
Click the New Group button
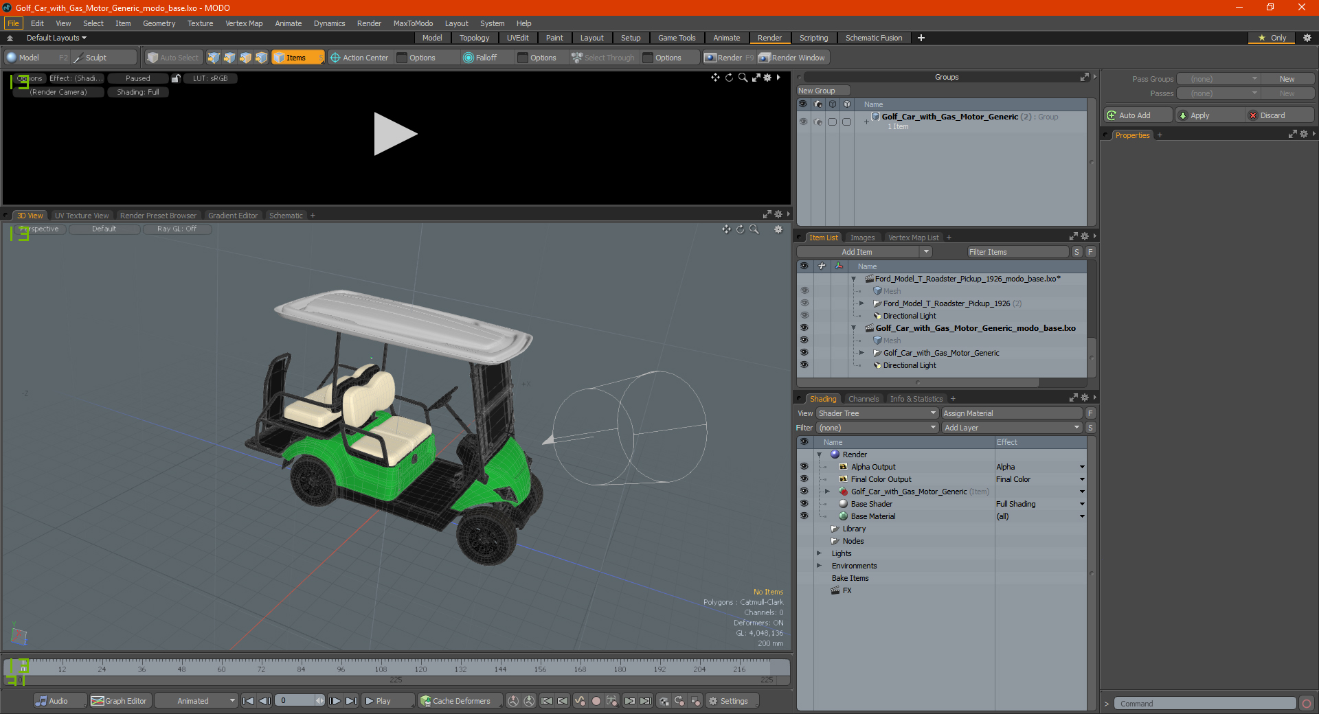(823, 91)
